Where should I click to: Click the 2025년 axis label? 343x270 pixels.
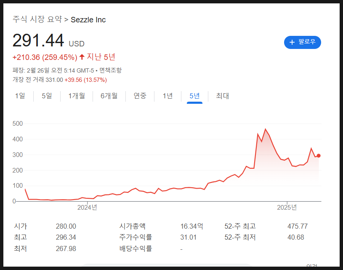287,207
